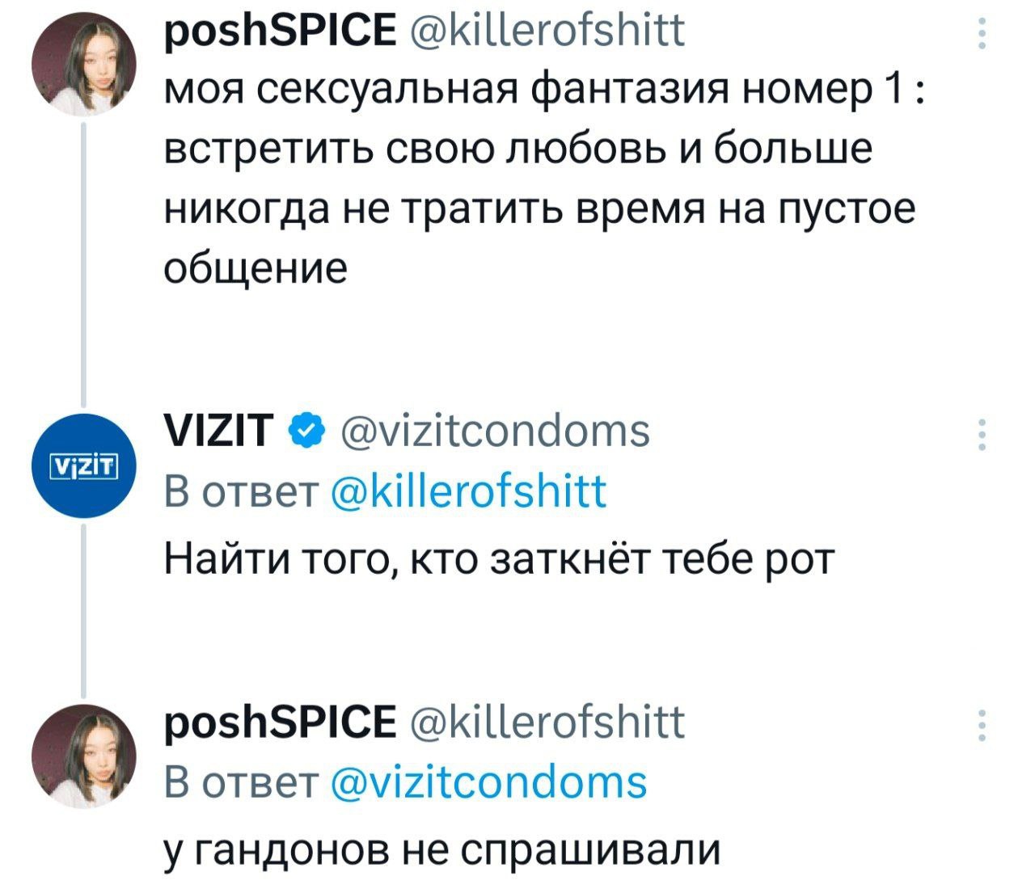Follow the blue @killerofshitt mention in VIZIT's reply

(x=469, y=491)
